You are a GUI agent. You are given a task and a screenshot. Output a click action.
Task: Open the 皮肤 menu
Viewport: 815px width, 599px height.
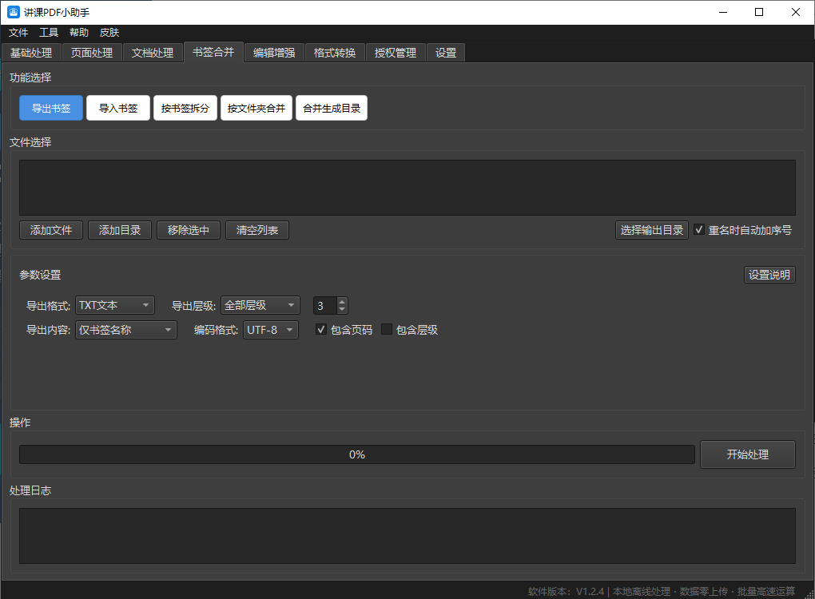pos(109,33)
